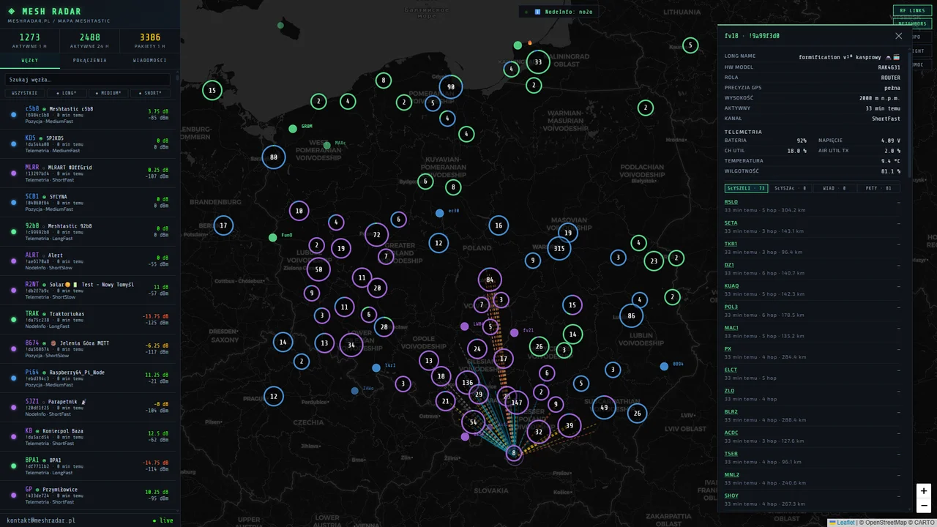
Task: Click the blue status dot of c5b8 node
Action: pos(13,114)
